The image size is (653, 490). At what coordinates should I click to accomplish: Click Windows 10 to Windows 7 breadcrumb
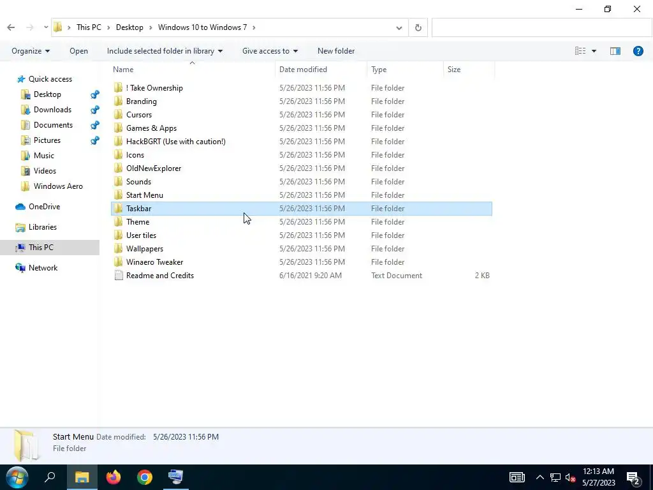coord(202,27)
